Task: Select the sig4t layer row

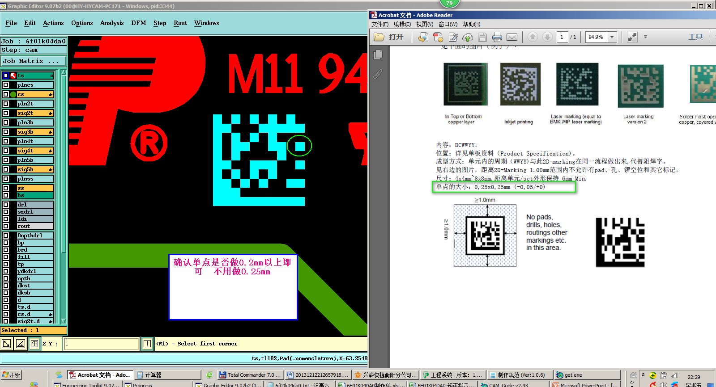Action: click(x=29, y=151)
